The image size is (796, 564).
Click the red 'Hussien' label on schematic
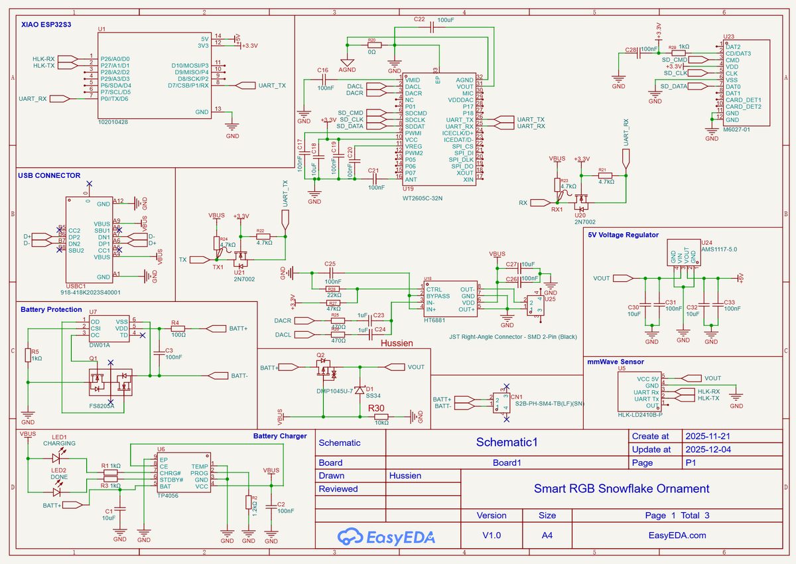click(397, 344)
